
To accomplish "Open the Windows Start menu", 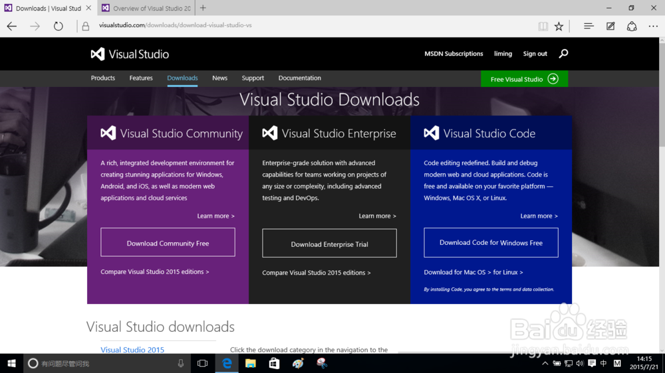I will coord(11,364).
